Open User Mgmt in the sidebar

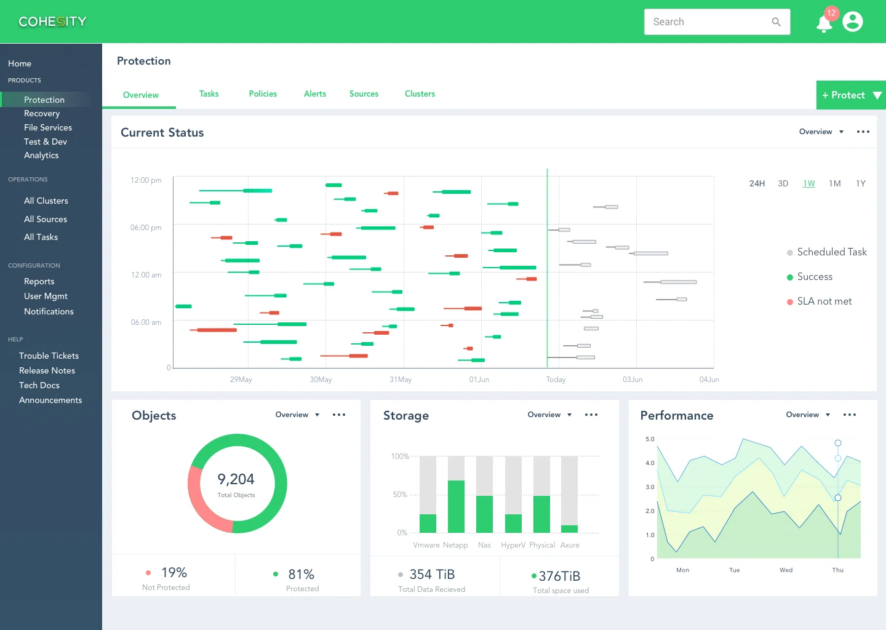46,296
